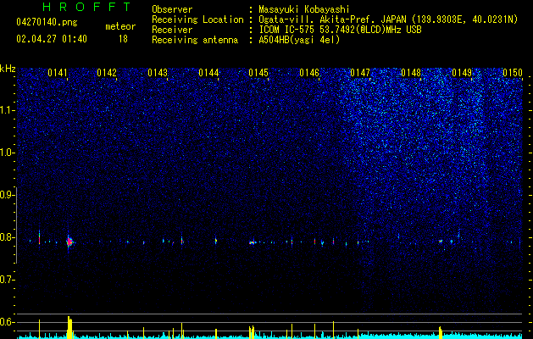Click the bright pink meteor echo after 0141
Viewport: 533px width, 339px height.
(x=69, y=242)
